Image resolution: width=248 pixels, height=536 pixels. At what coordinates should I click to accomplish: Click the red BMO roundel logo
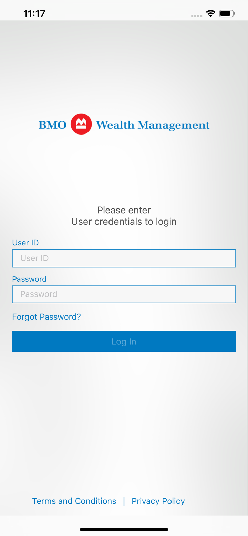click(81, 124)
